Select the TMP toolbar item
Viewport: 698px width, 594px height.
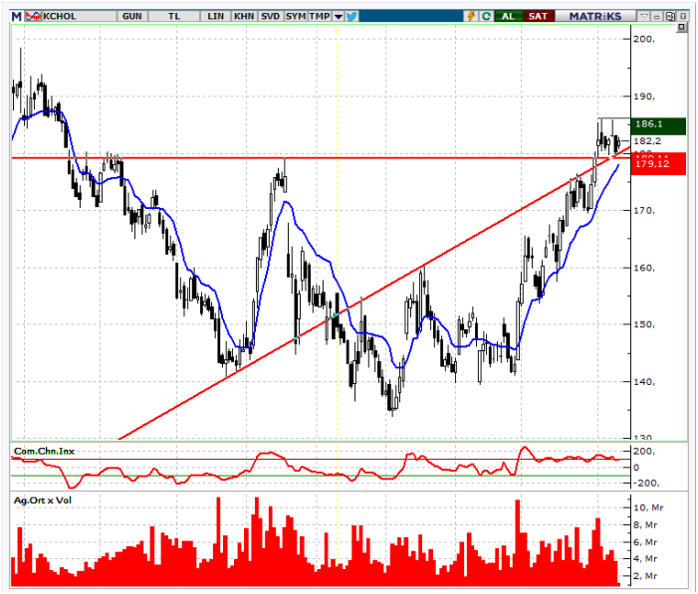tap(320, 16)
